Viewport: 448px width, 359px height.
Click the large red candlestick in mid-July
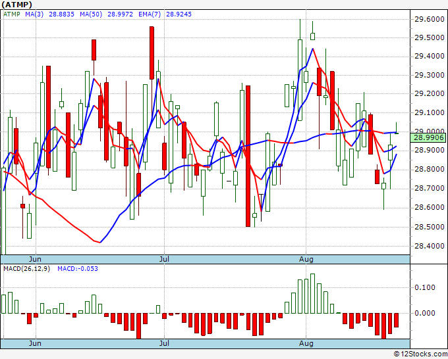(x=248, y=156)
